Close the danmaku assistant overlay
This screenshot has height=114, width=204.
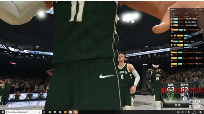tap(203, 10)
